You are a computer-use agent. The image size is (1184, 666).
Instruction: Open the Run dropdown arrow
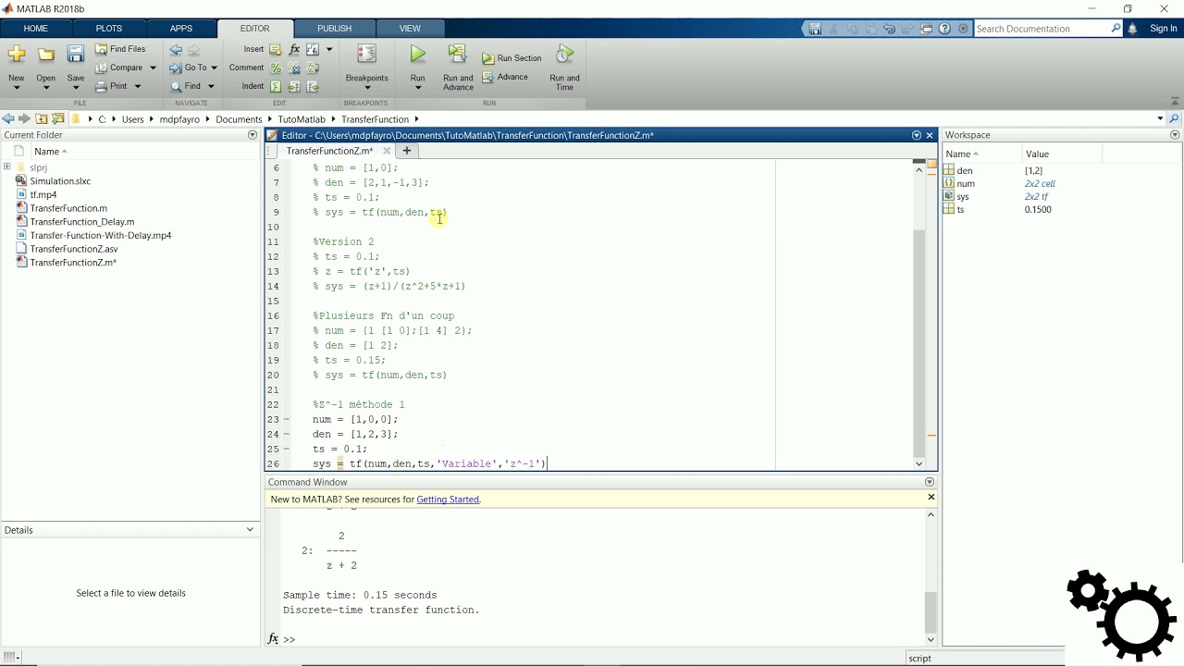(x=418, y=88)
